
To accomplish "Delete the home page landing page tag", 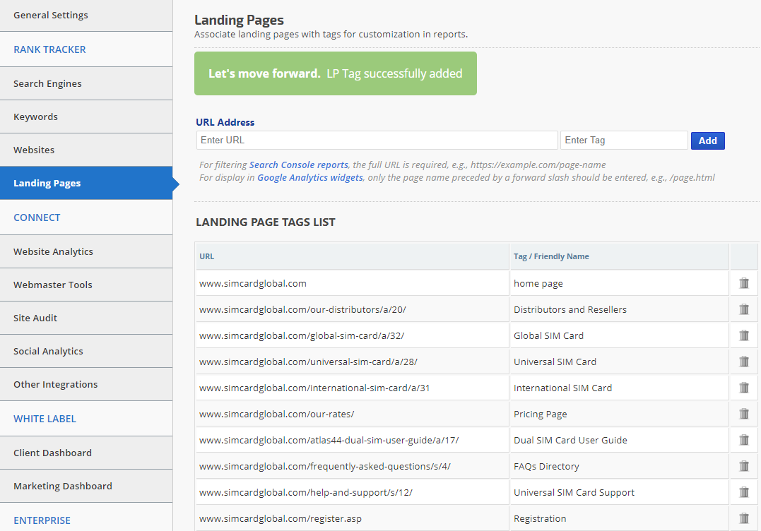I will click(x=743, y=283).
